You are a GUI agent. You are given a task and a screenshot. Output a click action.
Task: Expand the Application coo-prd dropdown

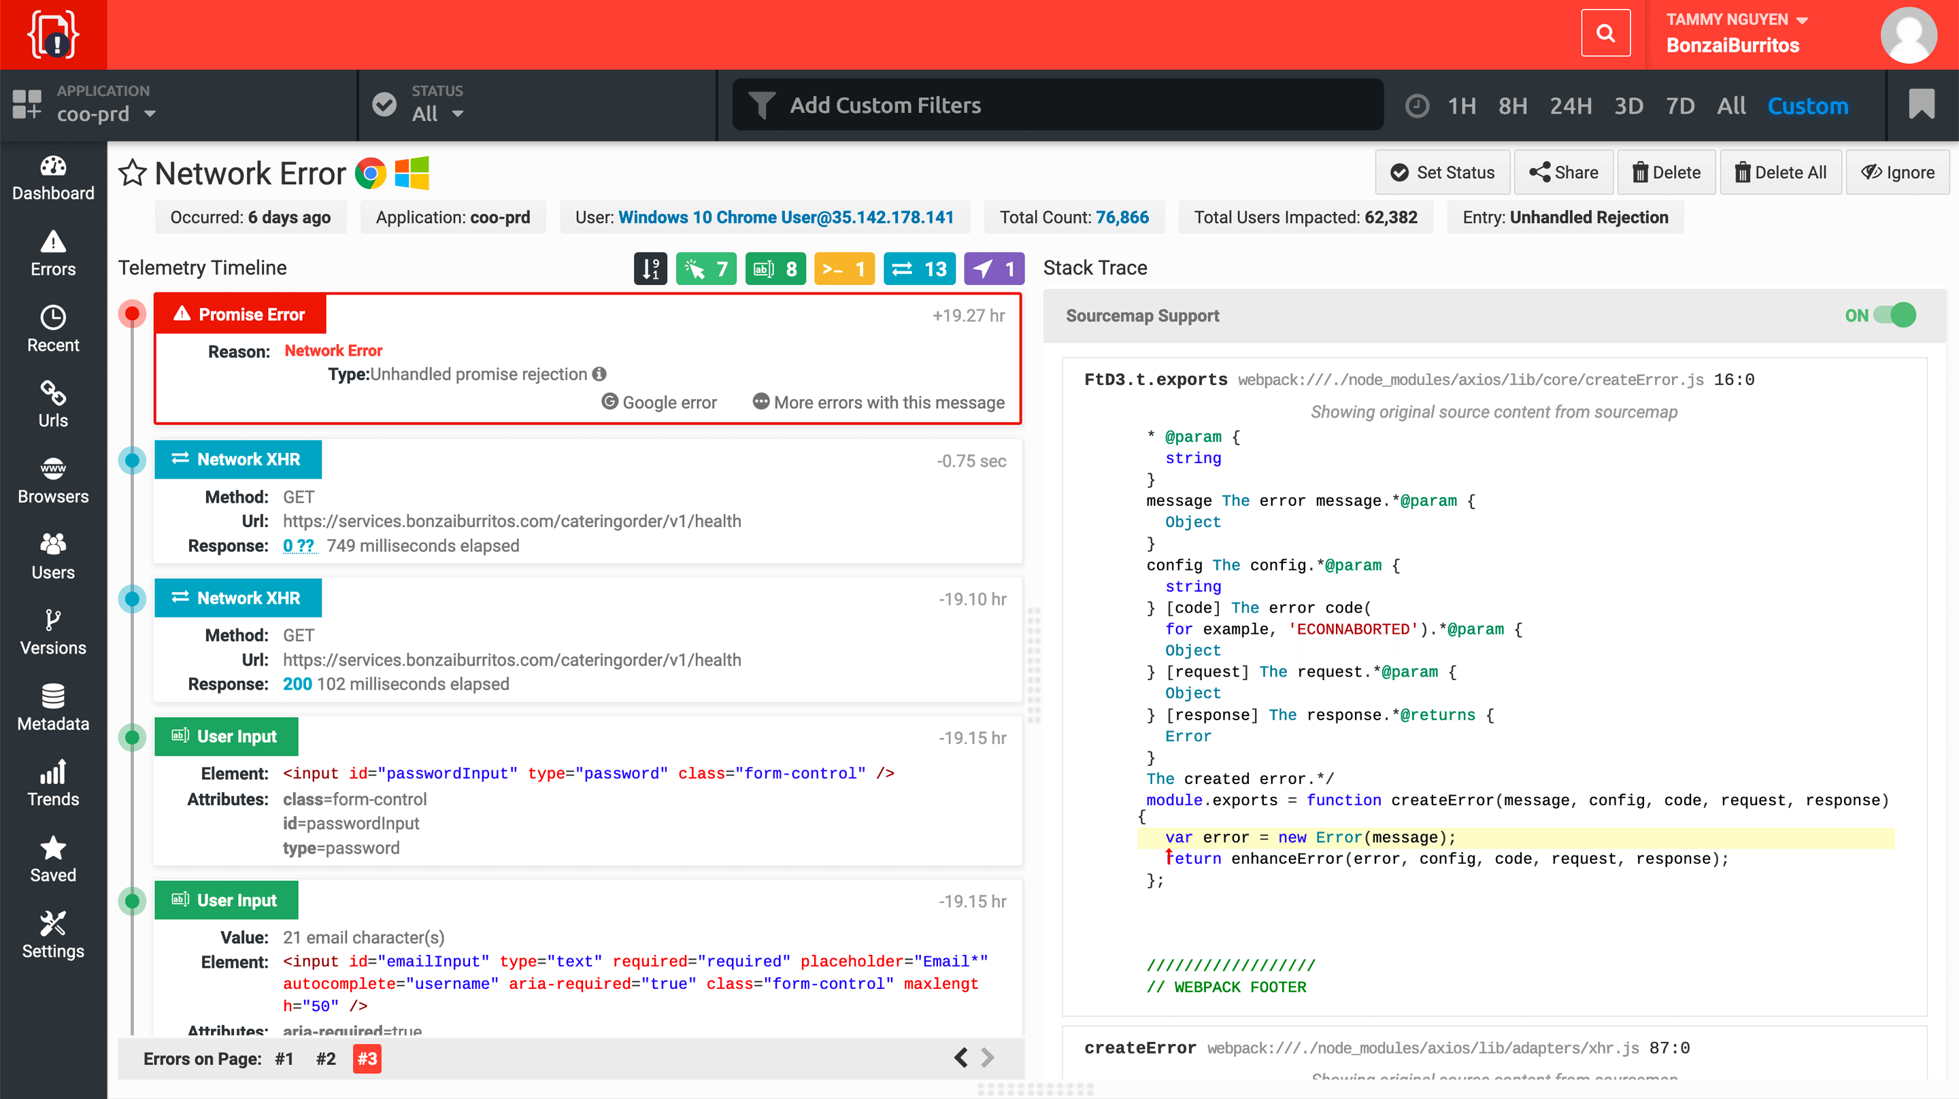coord(150,114)
